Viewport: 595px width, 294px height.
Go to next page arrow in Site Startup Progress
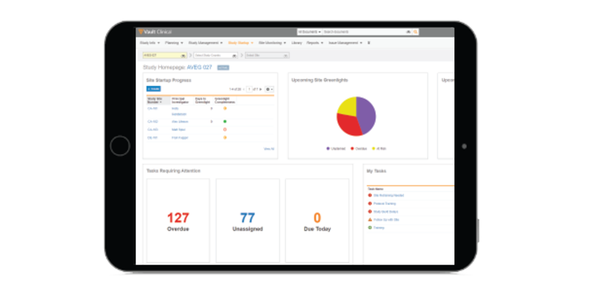pyautogui.click(x=260, y=89)
